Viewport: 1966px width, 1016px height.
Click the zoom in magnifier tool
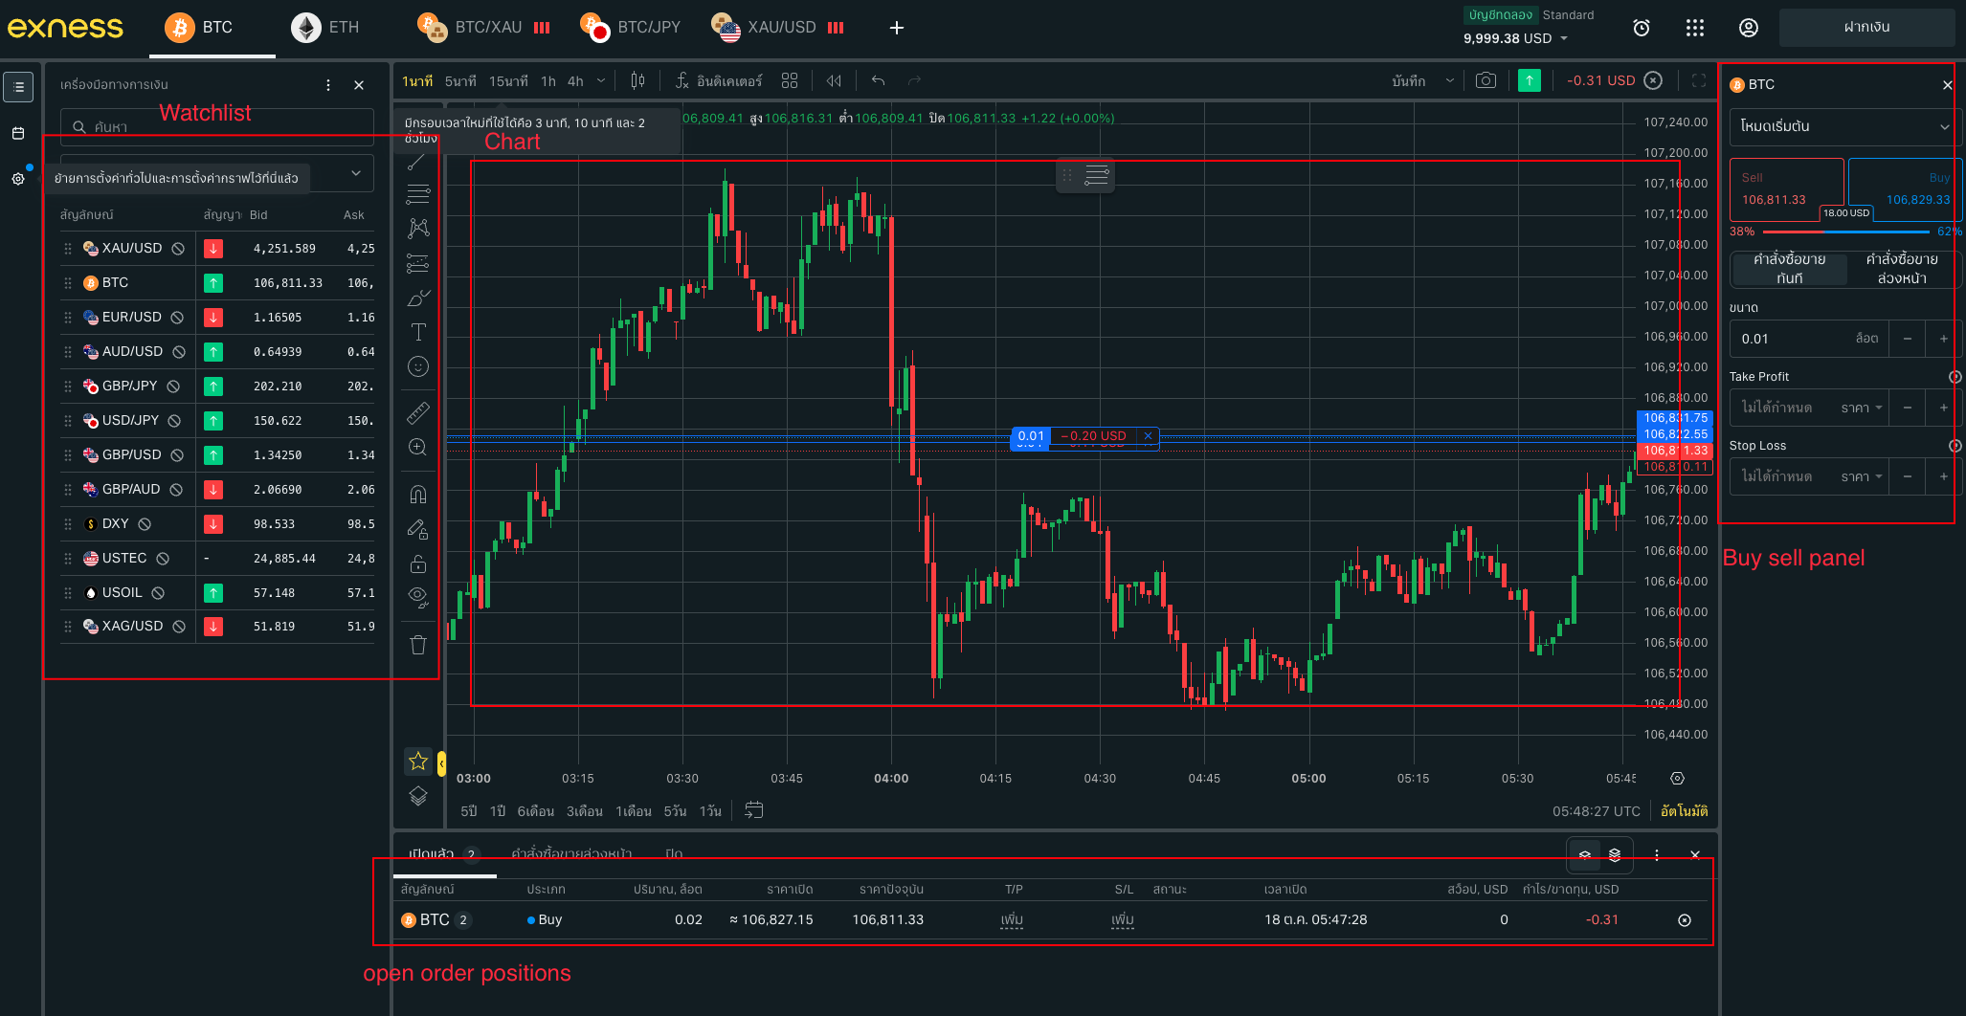[x=418, y=448]
